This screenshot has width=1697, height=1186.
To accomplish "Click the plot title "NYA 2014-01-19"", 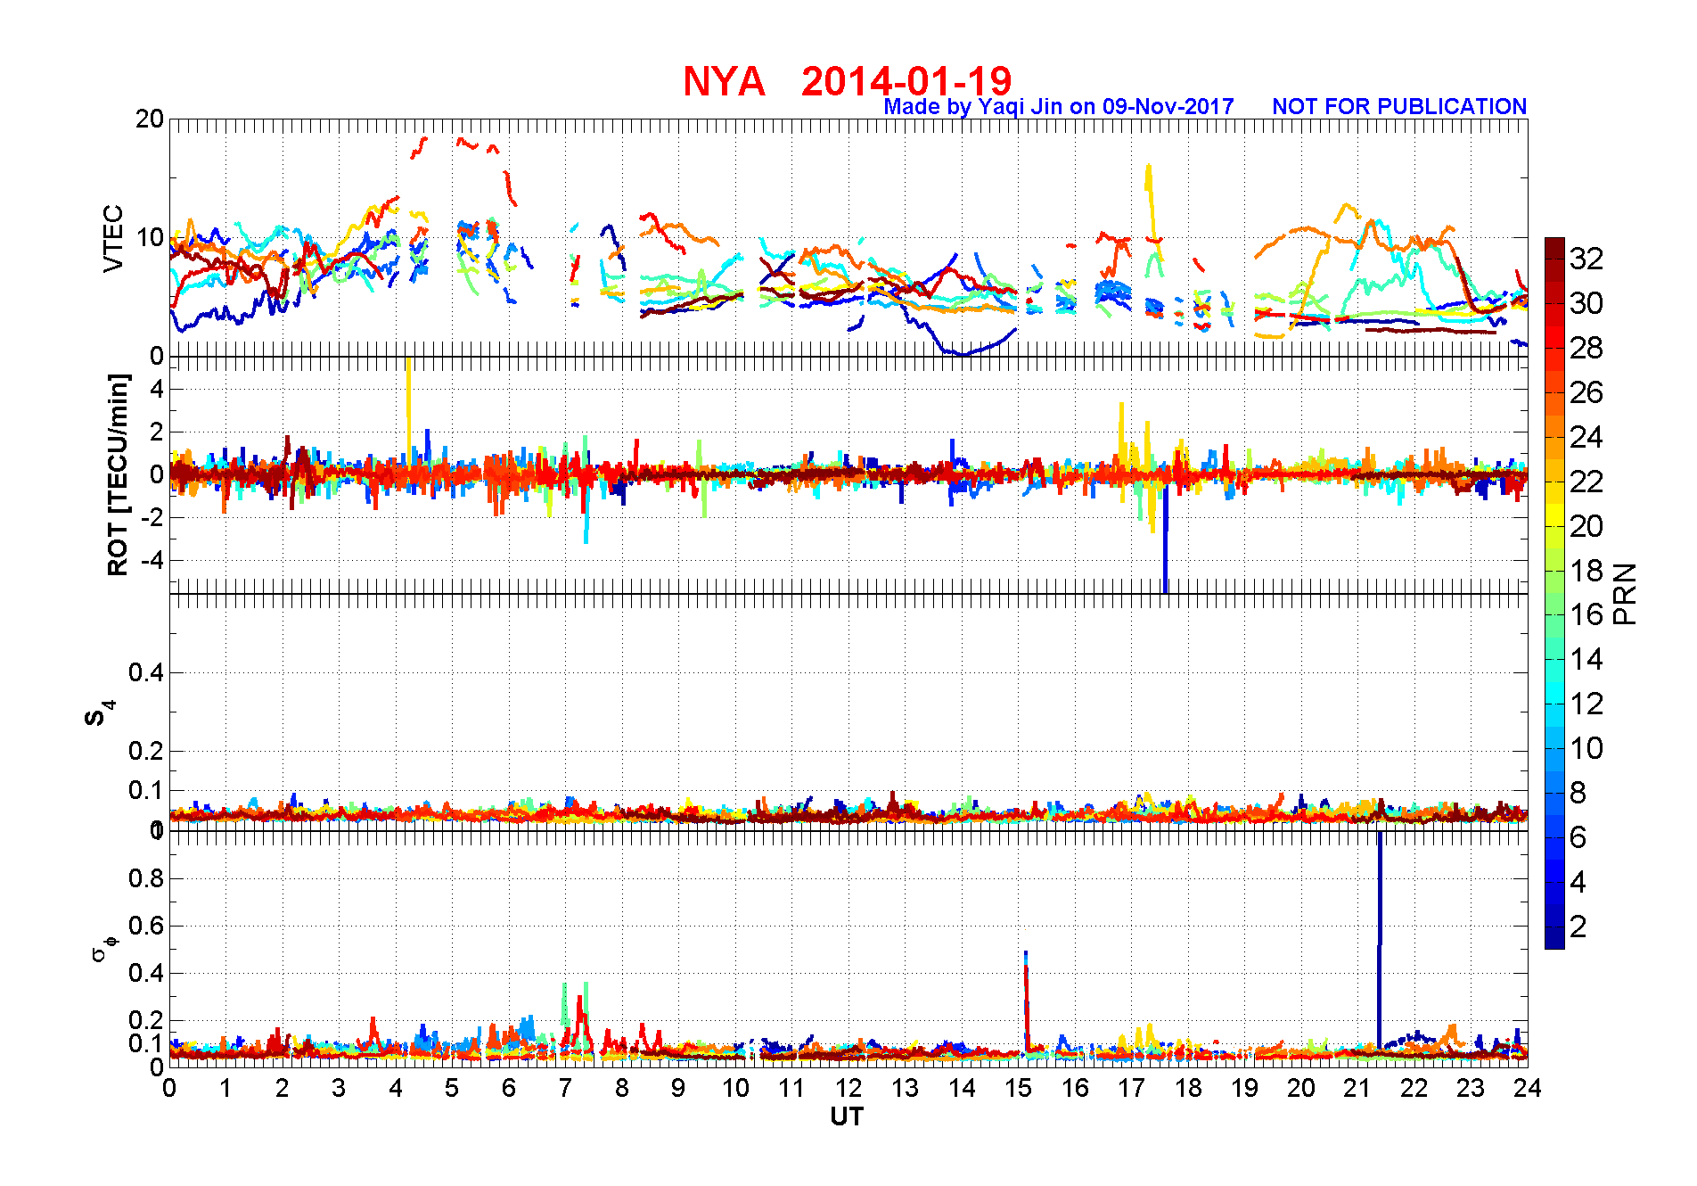I will [x=848, y=81].
